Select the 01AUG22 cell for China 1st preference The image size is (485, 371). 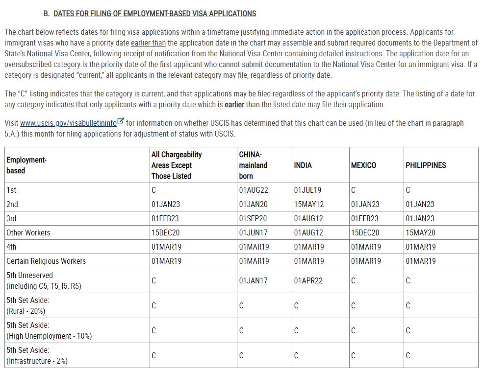tap(254, 190)
